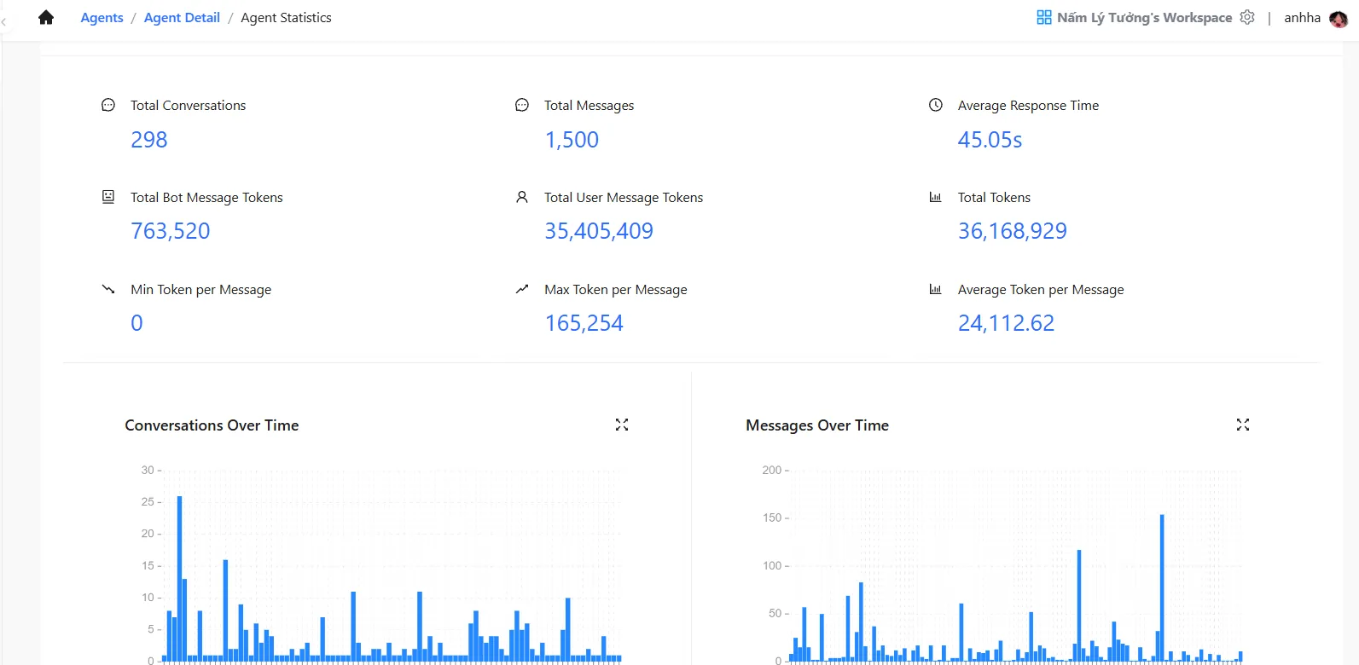Select the 0 min token value
Screen dimensions: 1359x665
pos(136,323)
